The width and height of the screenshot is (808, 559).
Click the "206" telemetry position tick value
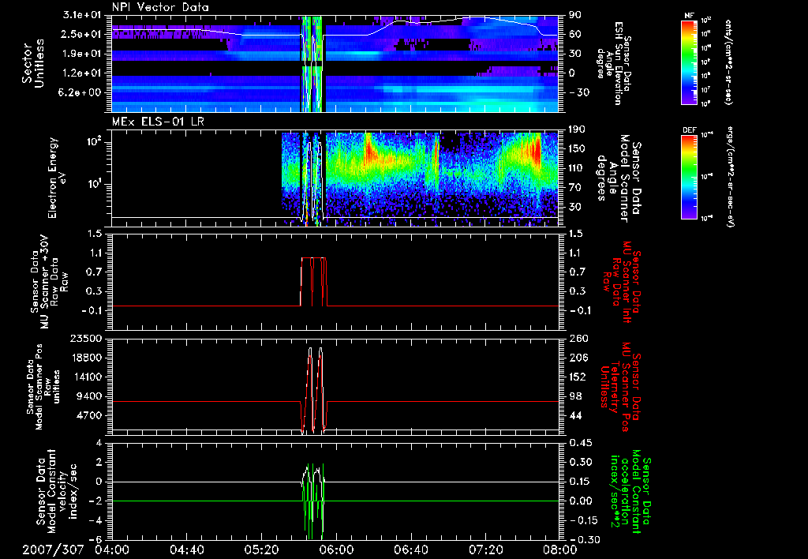(578, 358)
